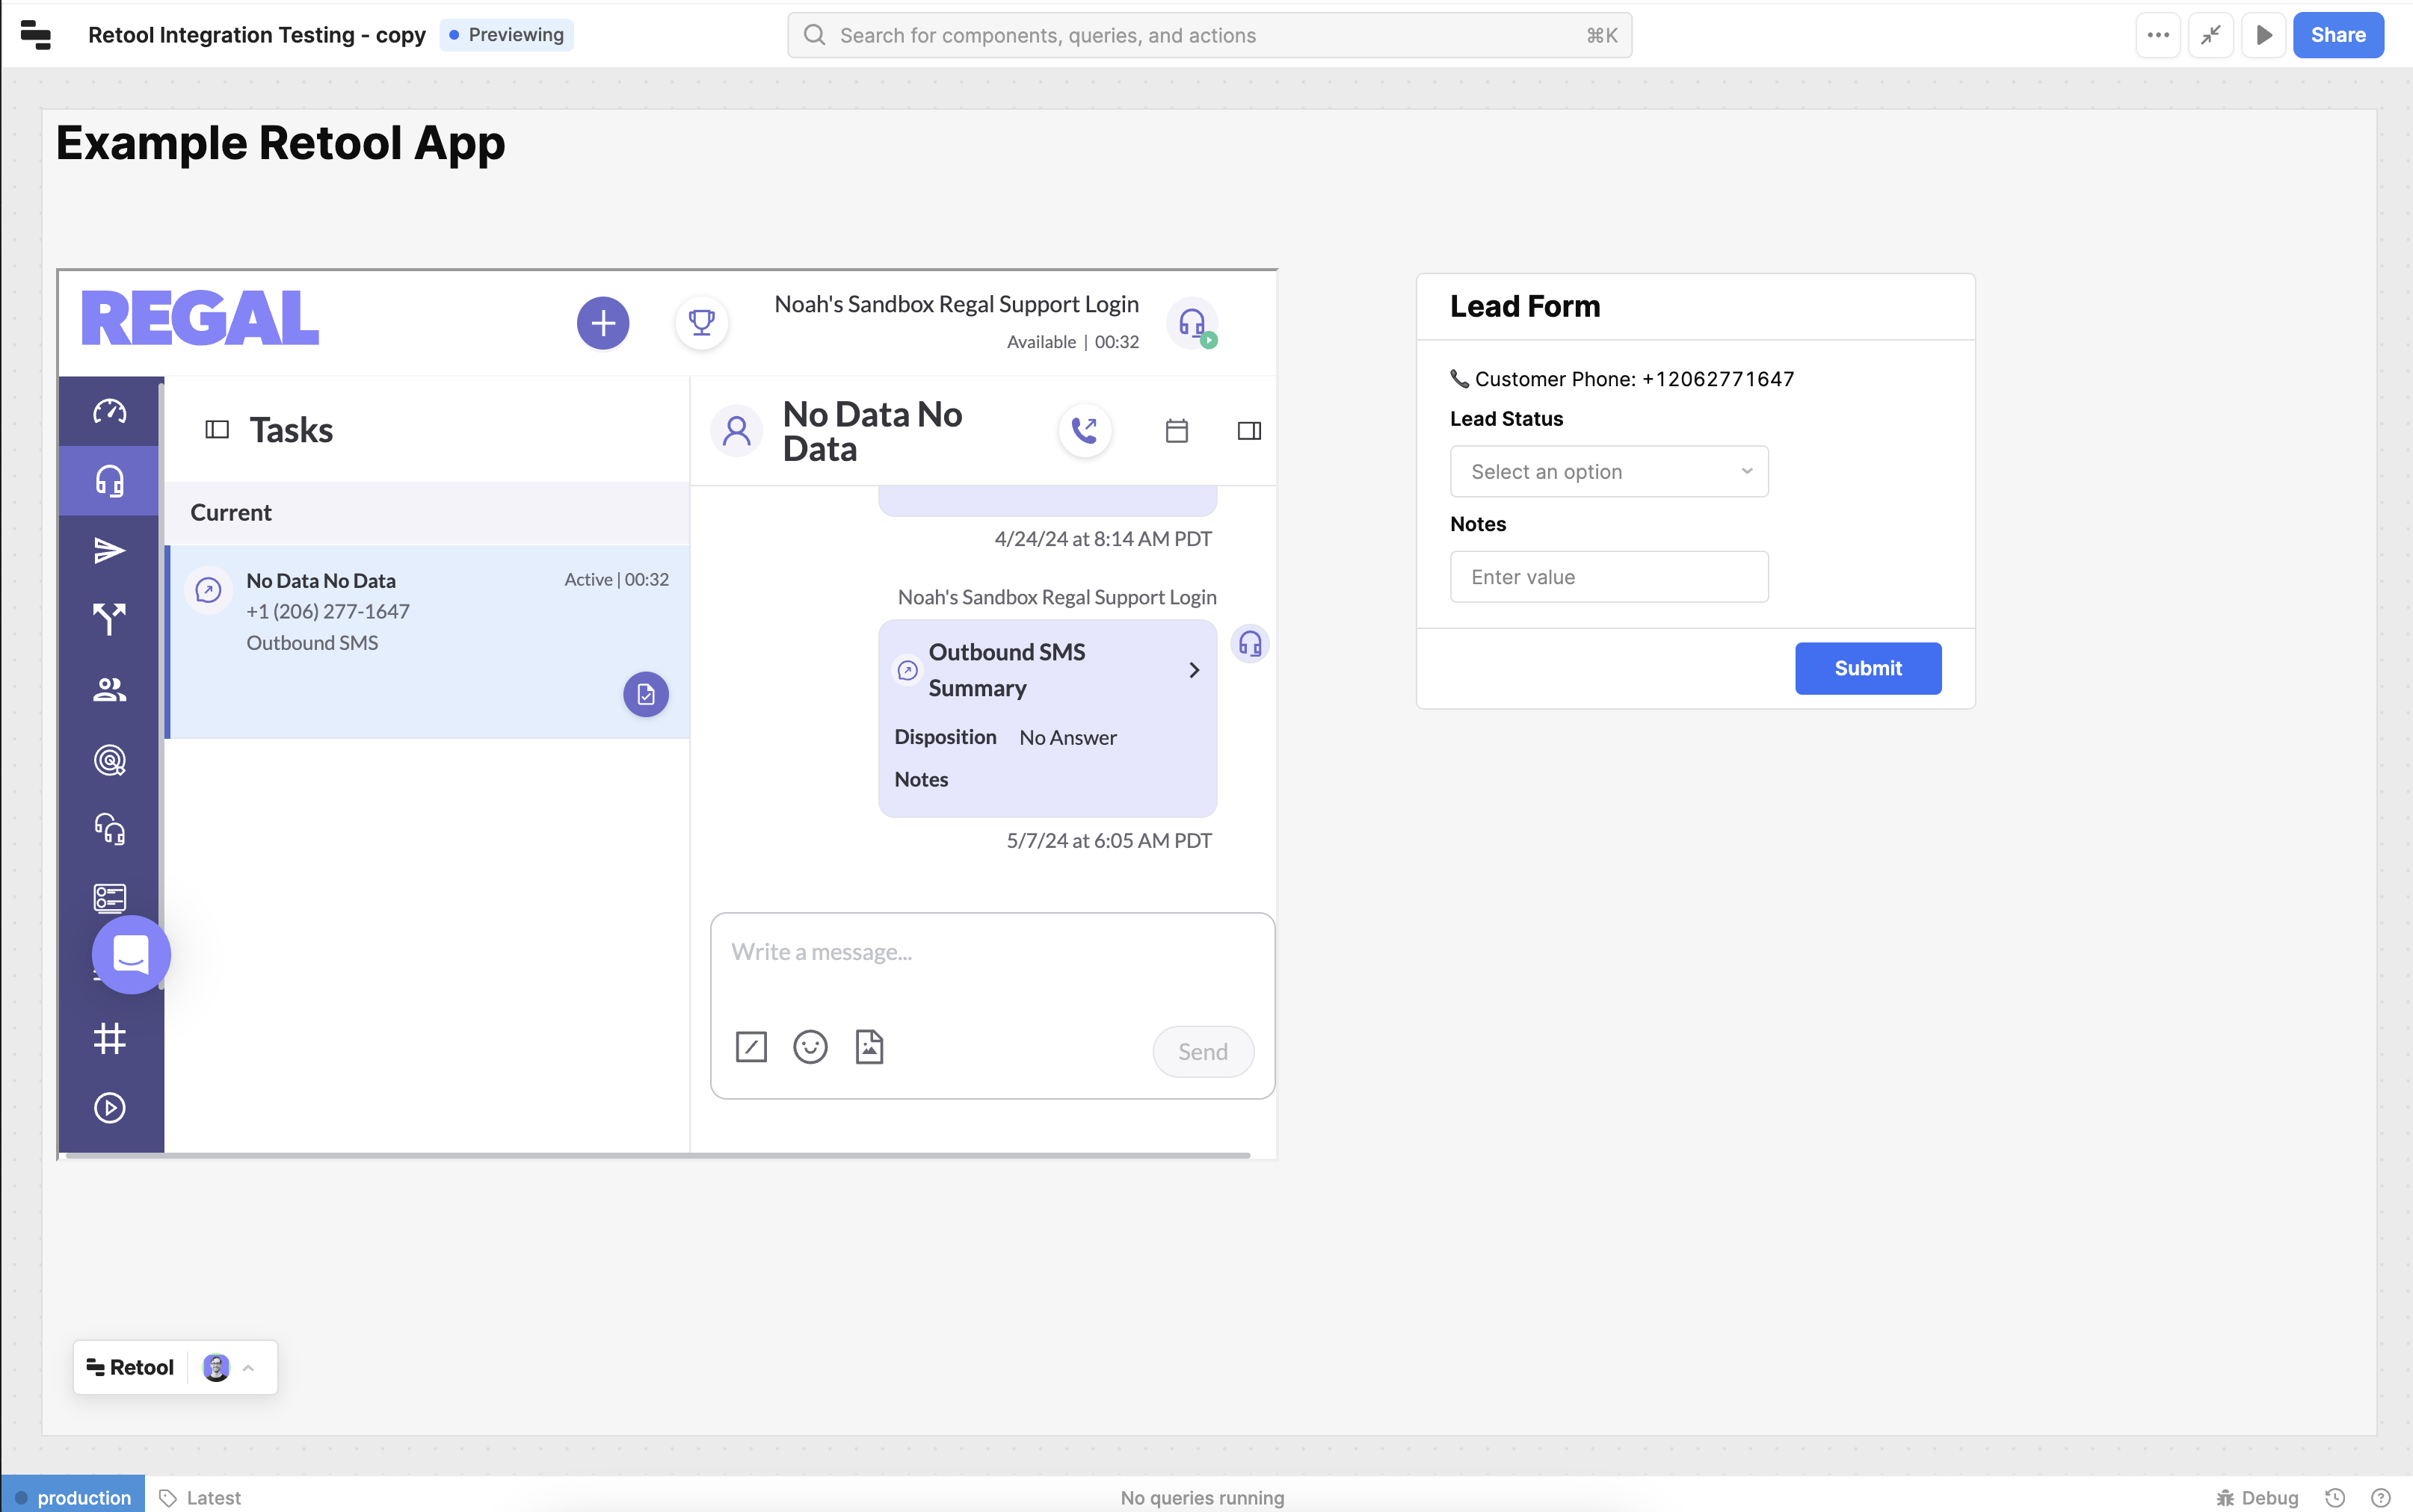Click the Write a message text field
The image size is (2413, 1512).
click(991, 953)
